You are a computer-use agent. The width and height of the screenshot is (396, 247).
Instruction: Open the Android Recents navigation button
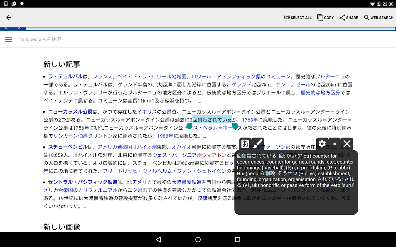(x=238, y=240)
